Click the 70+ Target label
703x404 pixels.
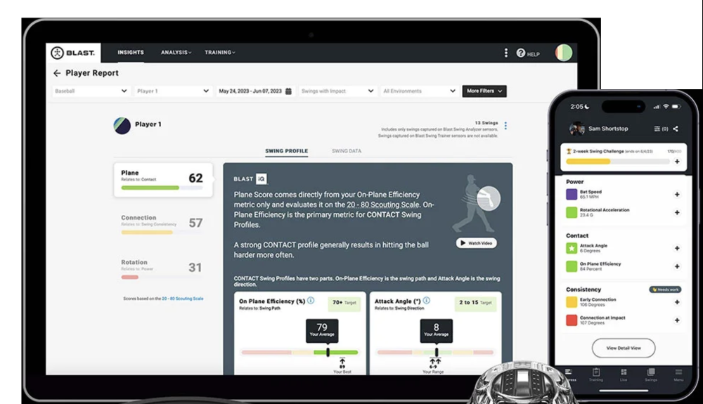click(344, 303)
